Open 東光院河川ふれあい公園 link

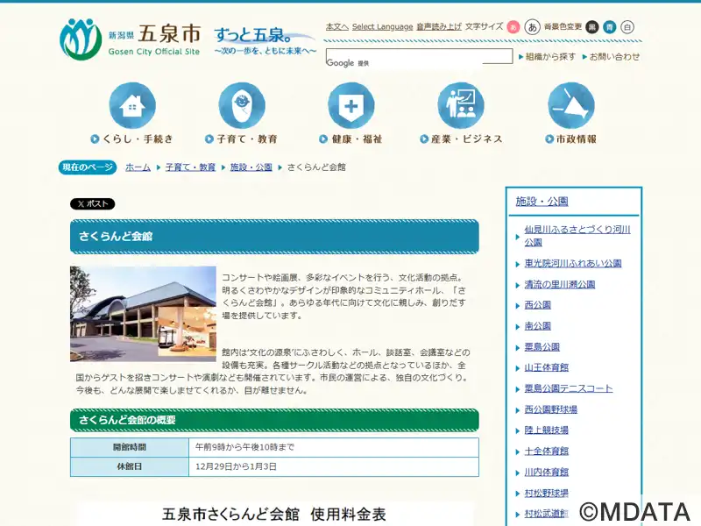click(x=573, y=264)
